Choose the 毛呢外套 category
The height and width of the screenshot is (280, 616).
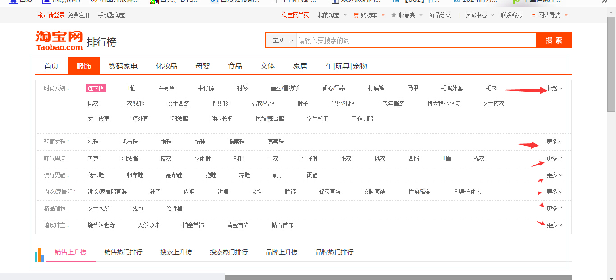tap(452, 88)
